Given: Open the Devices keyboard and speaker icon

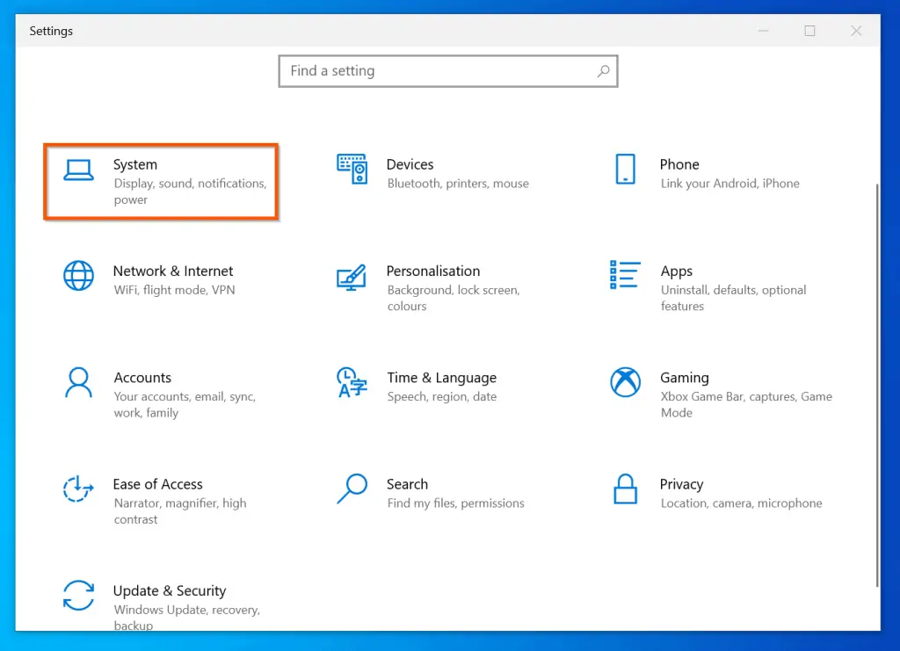Looking at the screenshot, I should click(352, 169).
